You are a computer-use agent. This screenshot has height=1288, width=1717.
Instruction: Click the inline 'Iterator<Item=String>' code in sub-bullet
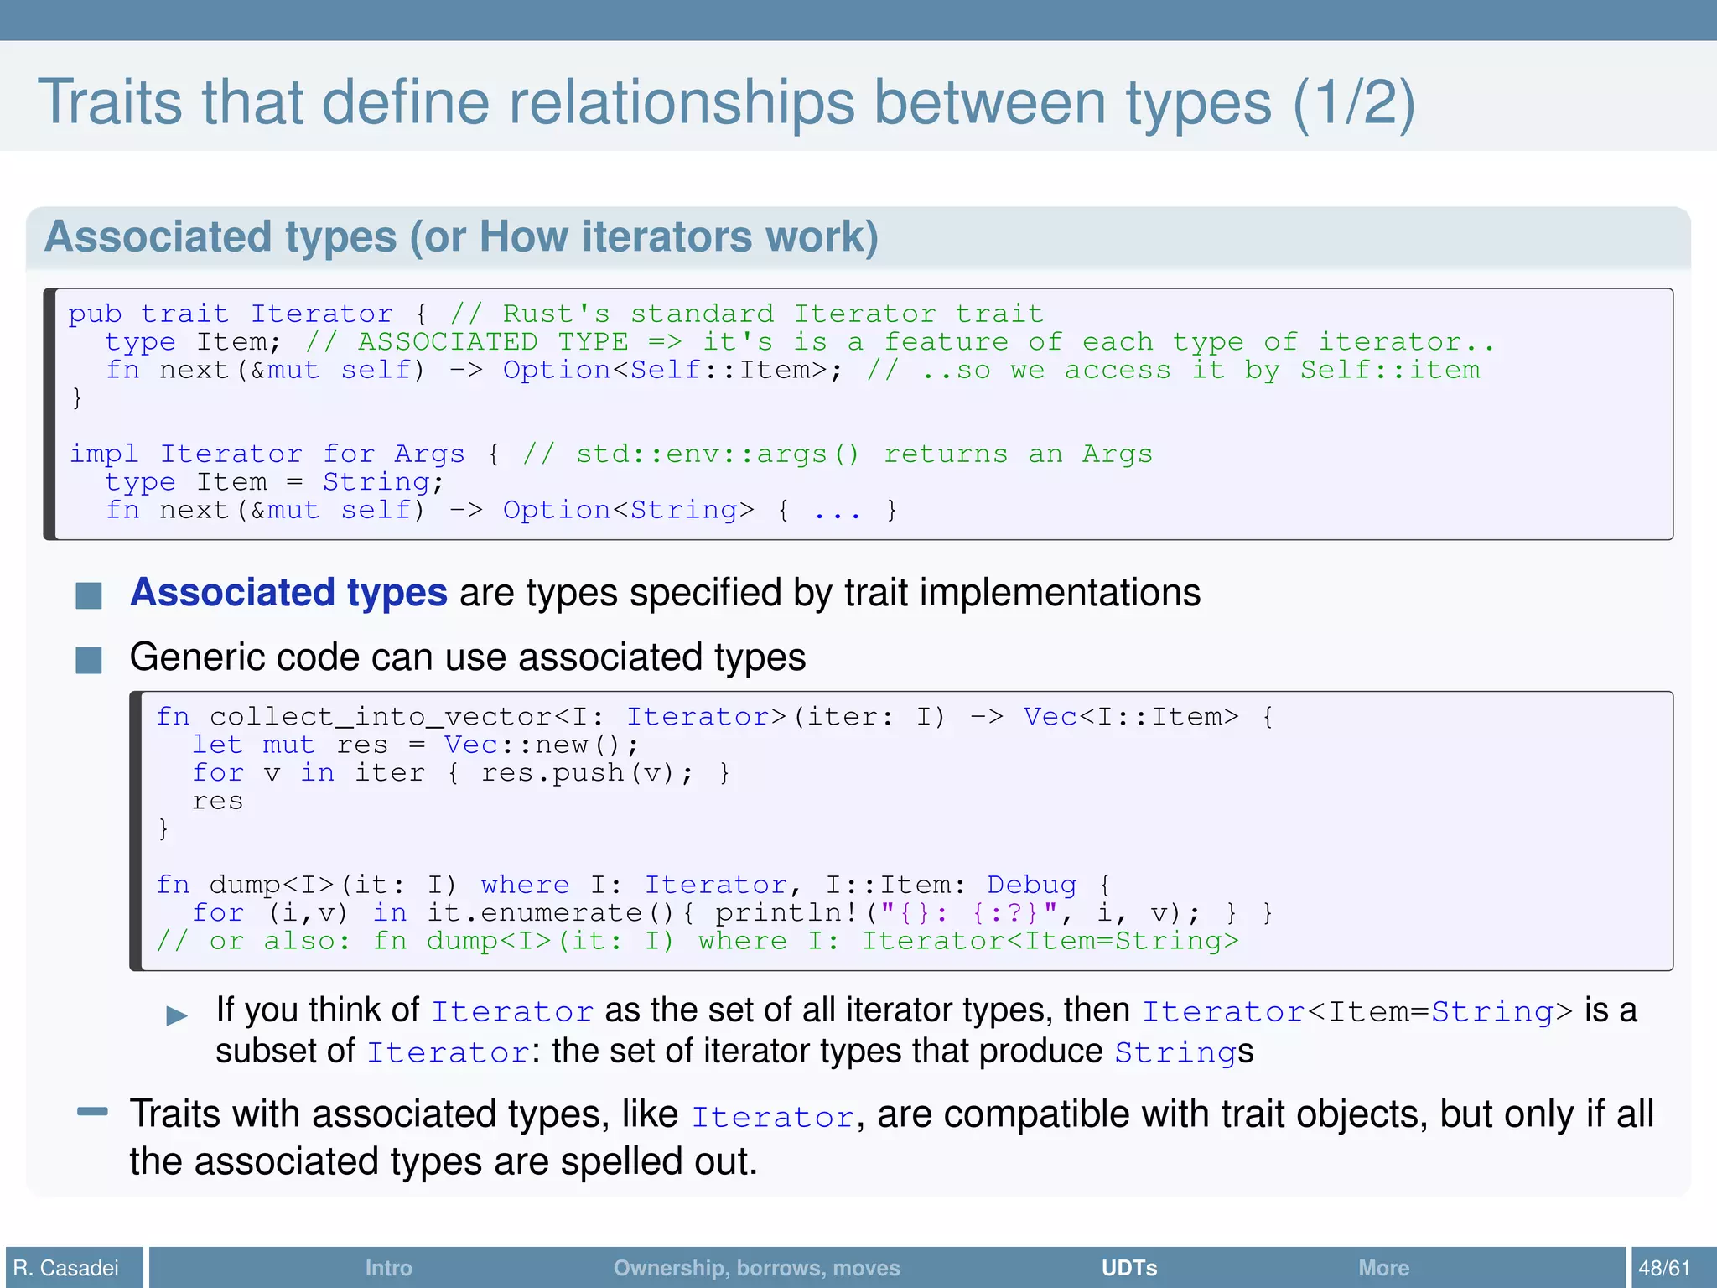pos(1357,1011)
